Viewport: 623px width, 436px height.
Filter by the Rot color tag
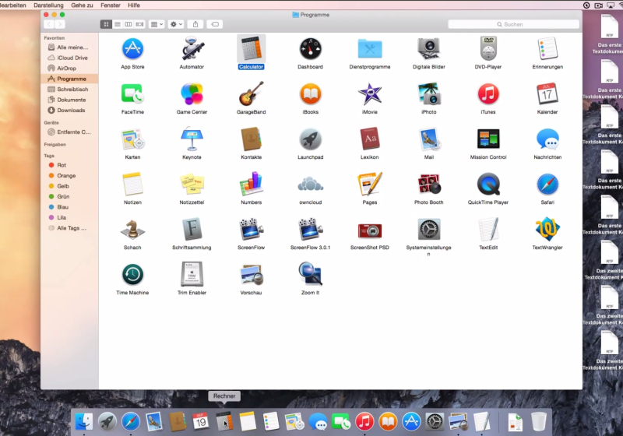point(62,165)
